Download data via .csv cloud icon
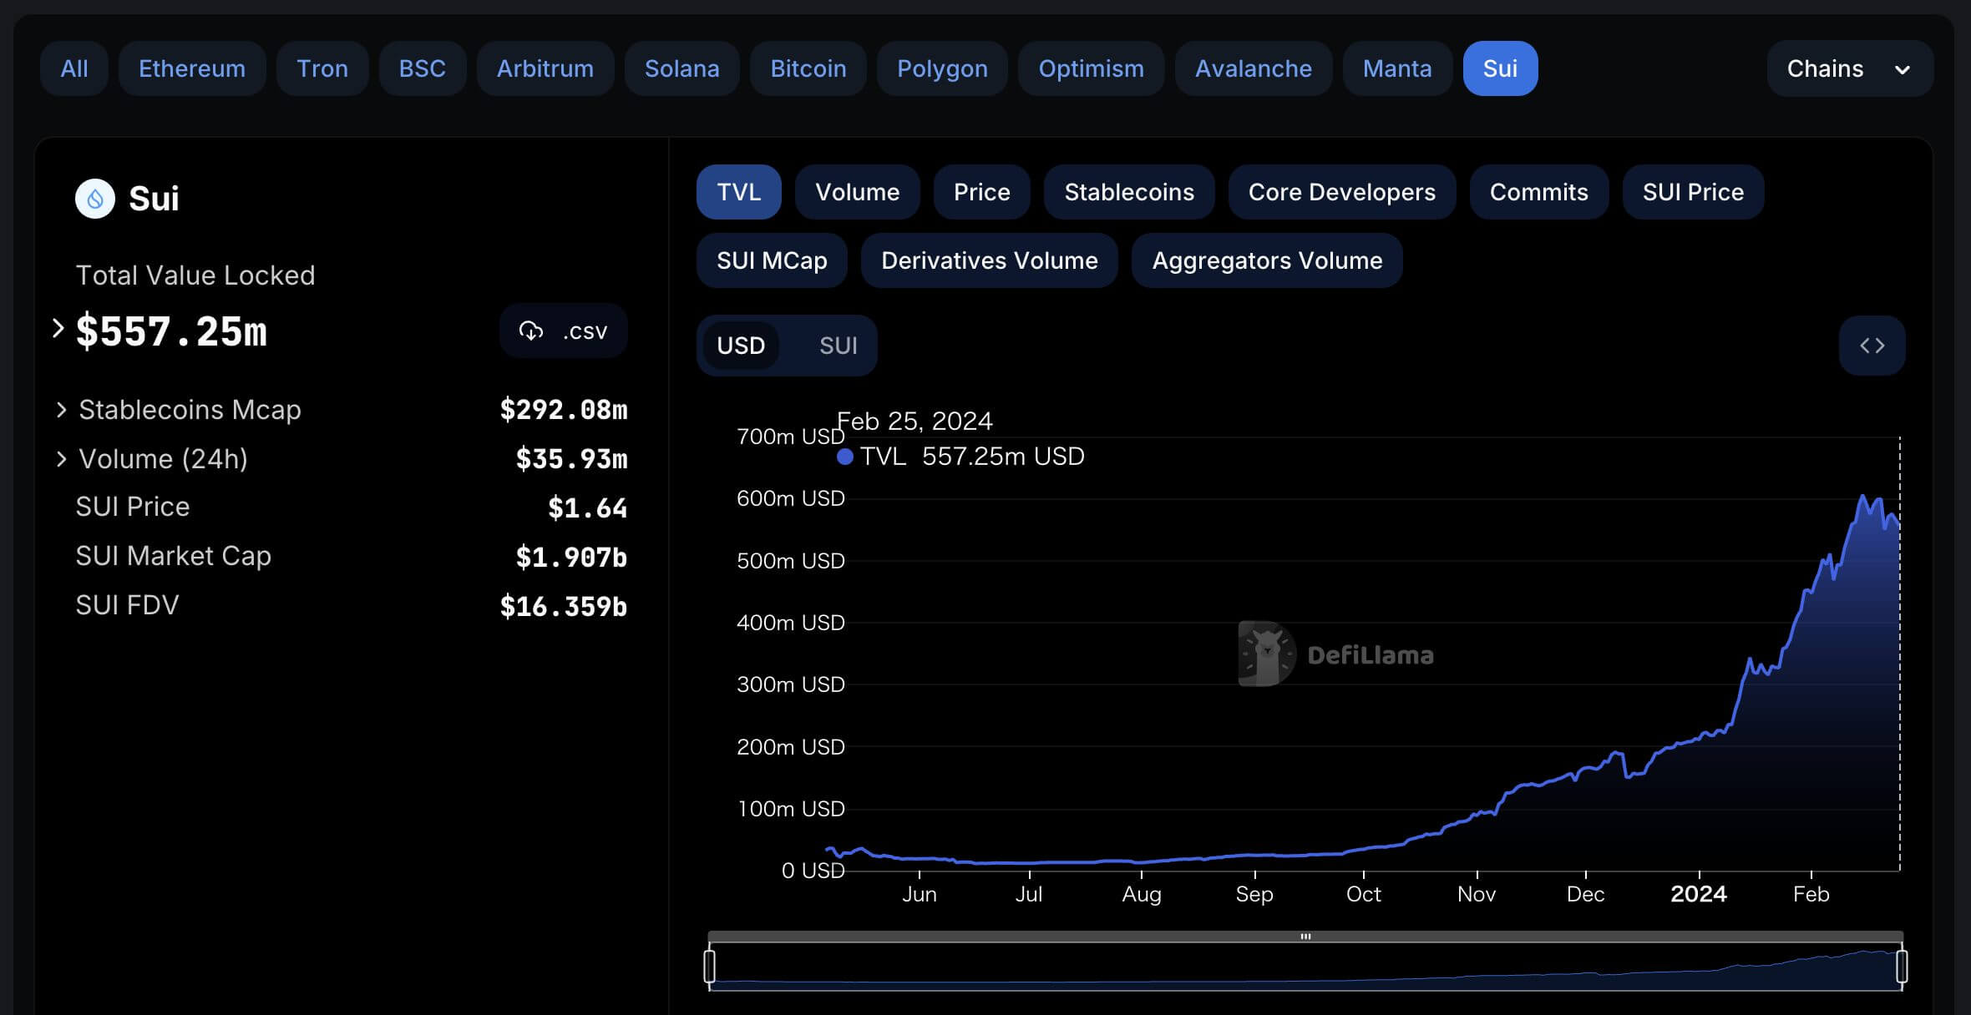Image resolution: width=1971 pixels, height=1015 pixels. [531, 331]
